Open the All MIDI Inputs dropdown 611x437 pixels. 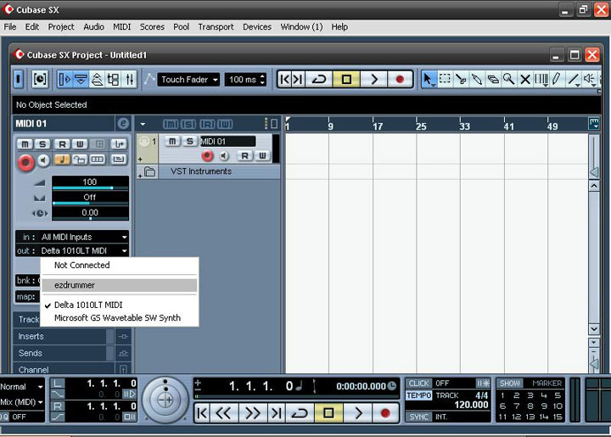coord(72,237)
